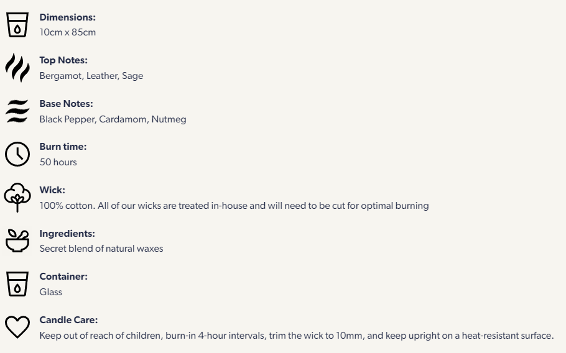The width and height of the screenshot is (566, 353).
Task: Select the Dimensions heading
Action: (x=68, y=17)
